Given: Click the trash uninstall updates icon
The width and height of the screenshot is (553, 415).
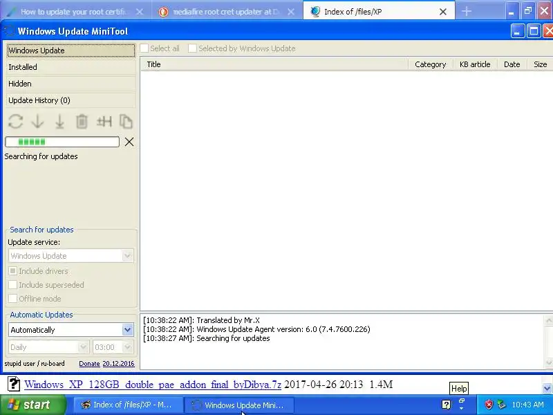Looking at the screenshot, I should [x=82, y=122].
